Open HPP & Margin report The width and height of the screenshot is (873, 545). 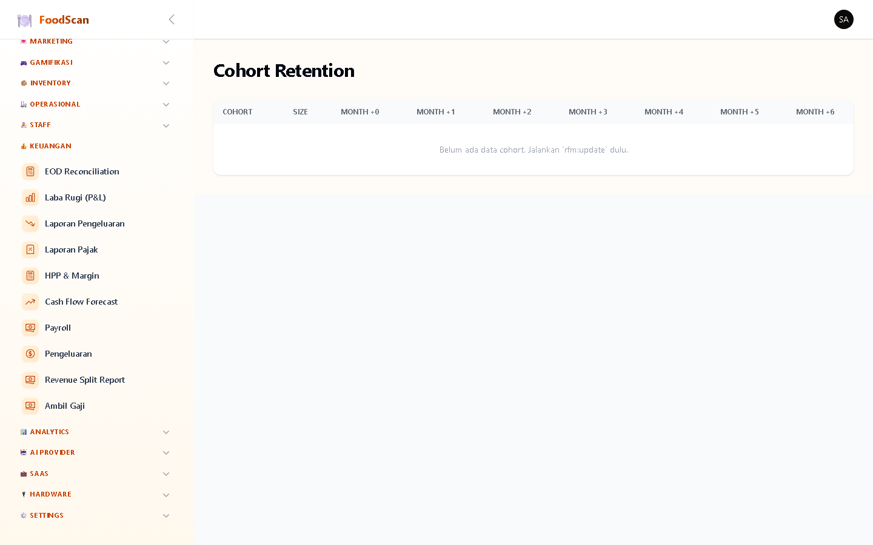[97, 276]
